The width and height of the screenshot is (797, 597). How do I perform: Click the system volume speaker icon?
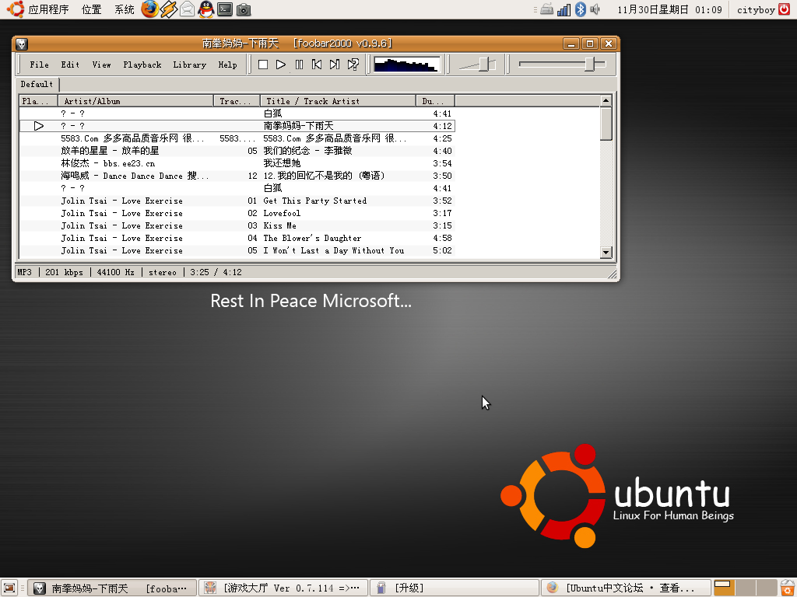[595, 9]
